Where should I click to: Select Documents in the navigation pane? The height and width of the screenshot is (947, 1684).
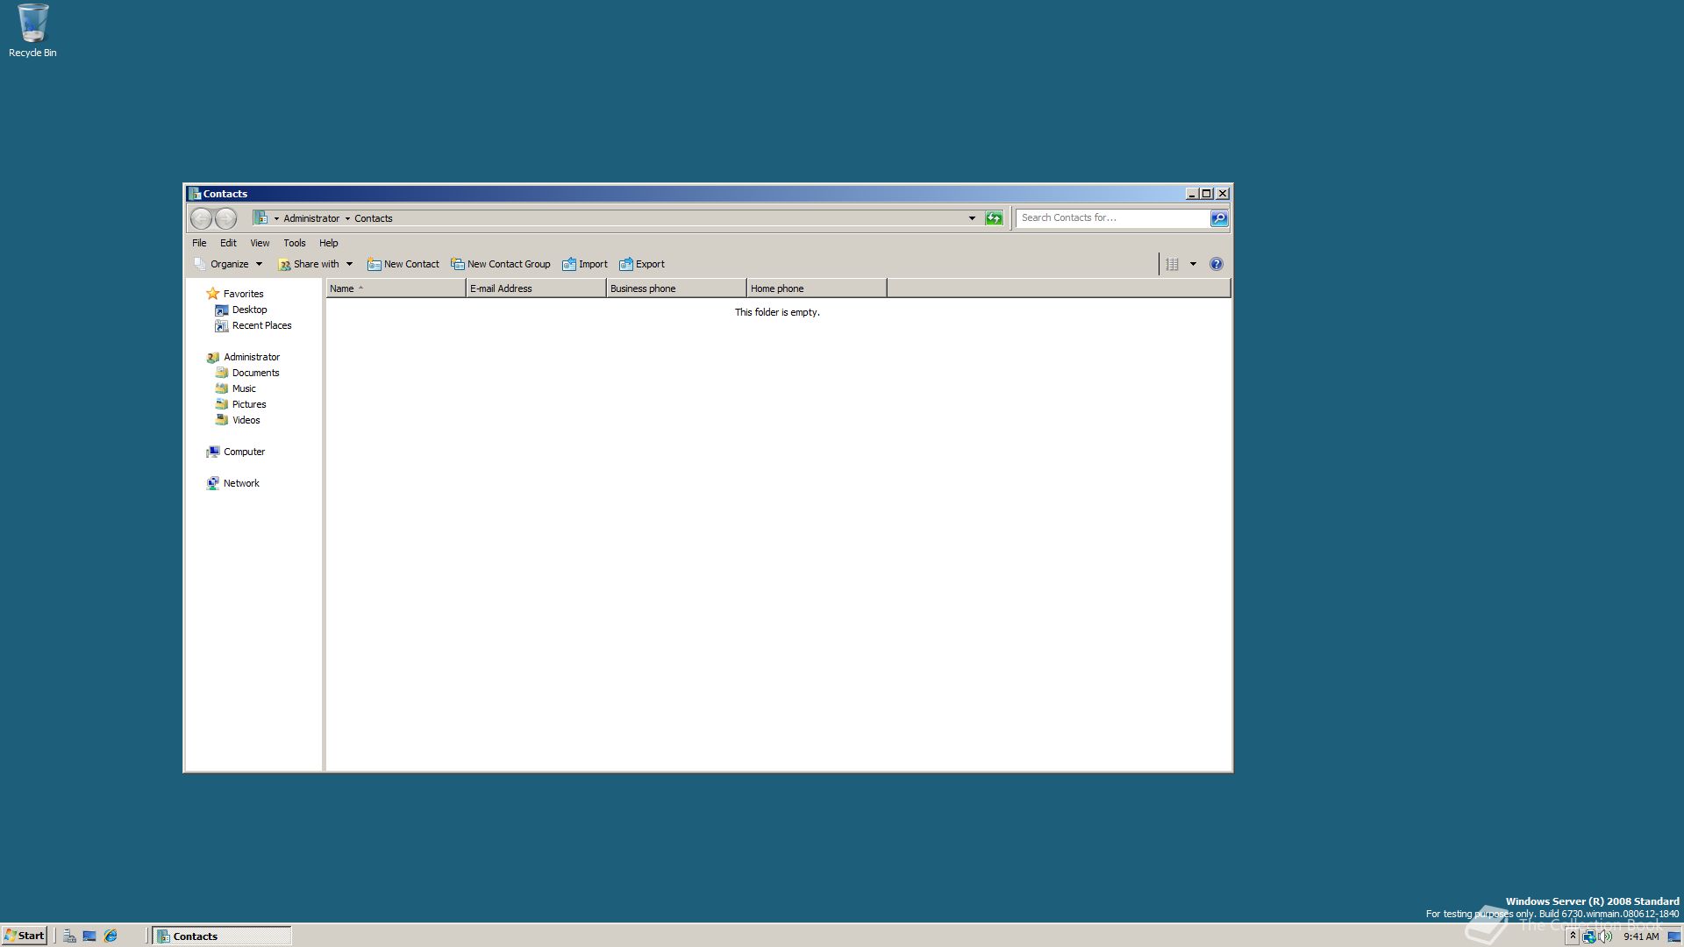click(255, 373)
